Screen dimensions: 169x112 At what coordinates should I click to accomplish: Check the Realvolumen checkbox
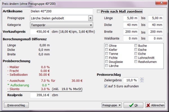[136, 61]
